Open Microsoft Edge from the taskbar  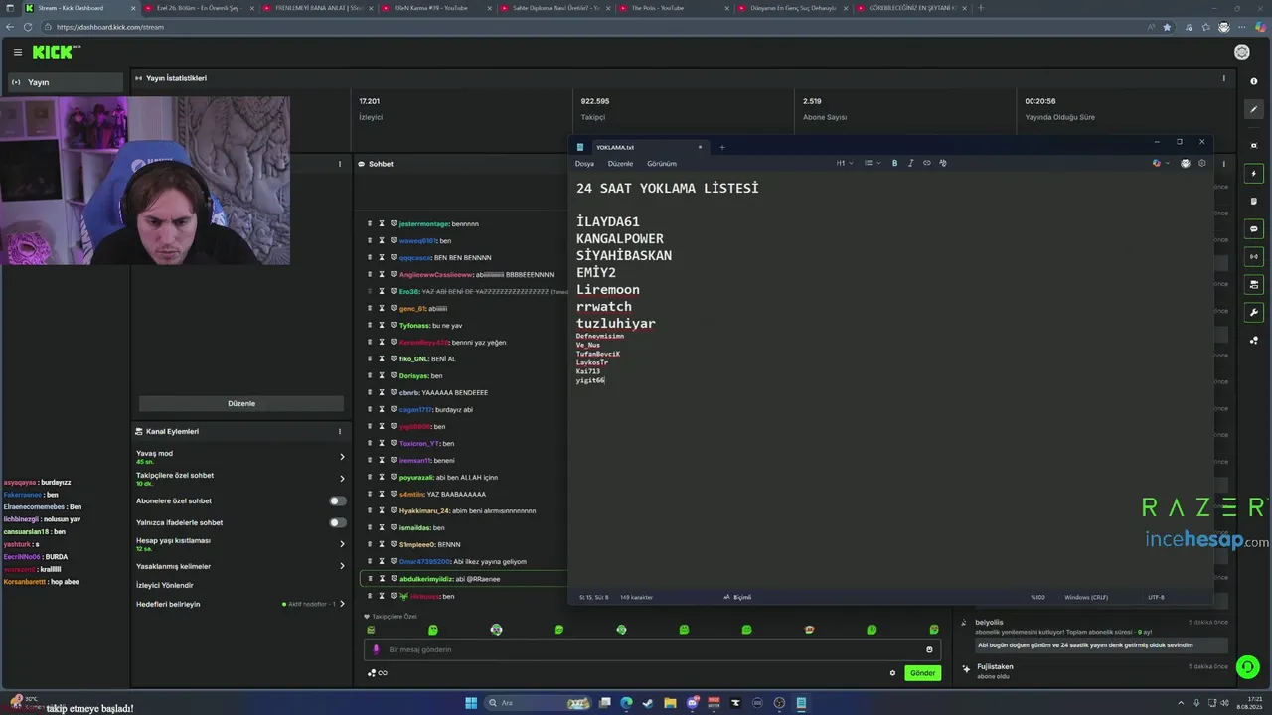coord(626,703)
